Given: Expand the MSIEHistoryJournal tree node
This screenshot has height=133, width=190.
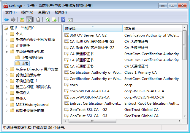Looking at the screenshot, I should click(x=7, y=105).
